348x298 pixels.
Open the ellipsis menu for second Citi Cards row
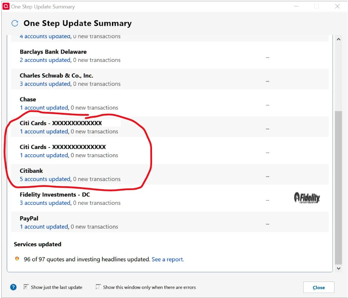point(267,153)
